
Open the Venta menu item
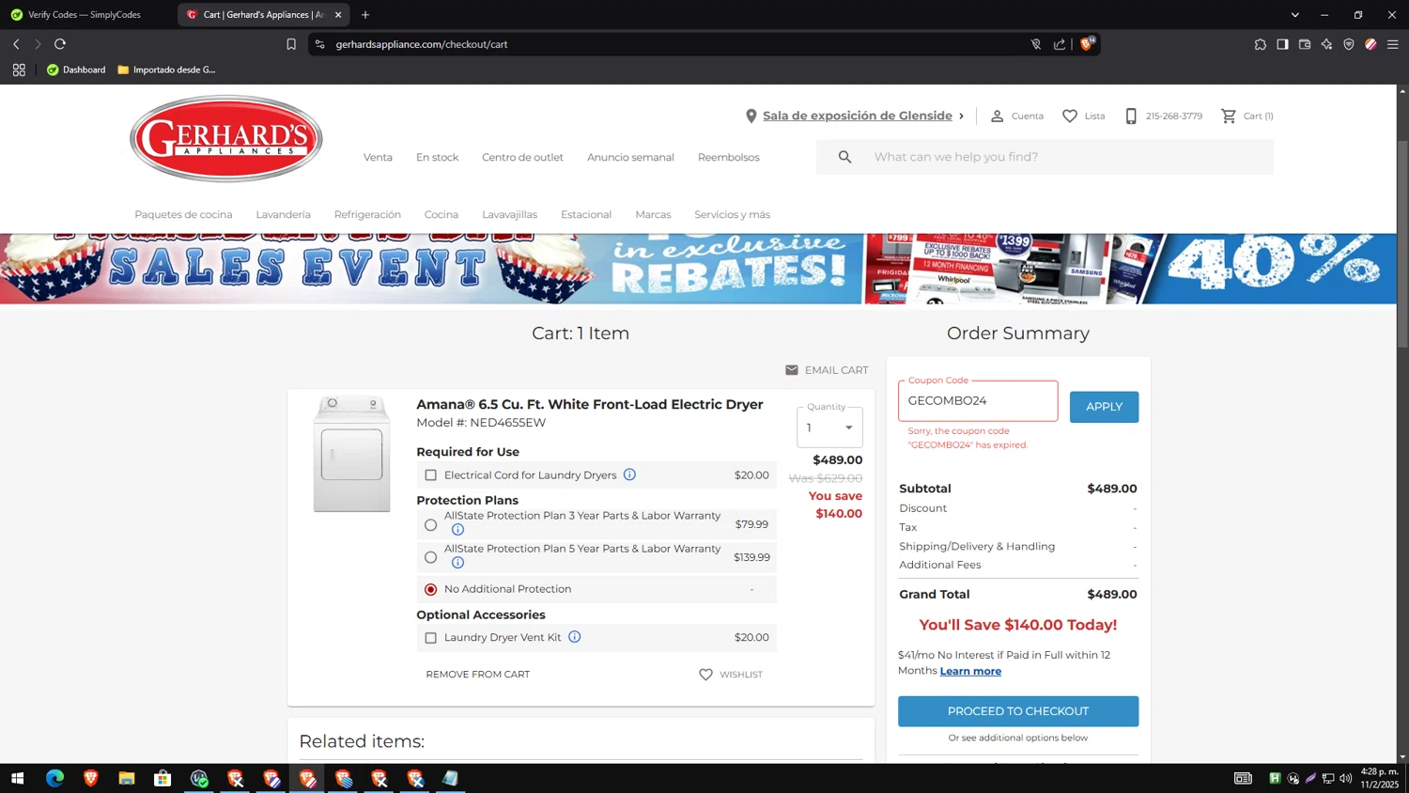pos(378,157)
